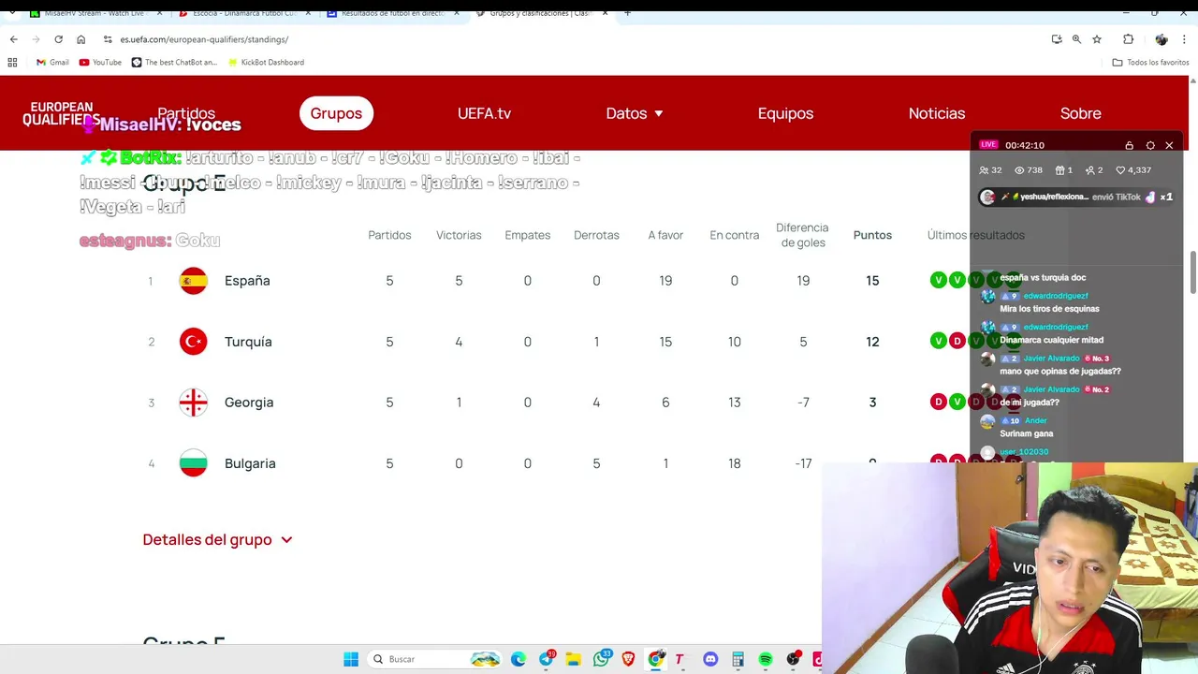The width and height of the screenshot is (1198, 674).
Task: Open the Noticias navigation item
Action: point(937,113)
